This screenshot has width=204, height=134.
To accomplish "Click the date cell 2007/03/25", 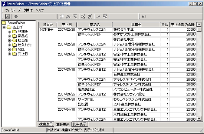I will pos(66,94).
